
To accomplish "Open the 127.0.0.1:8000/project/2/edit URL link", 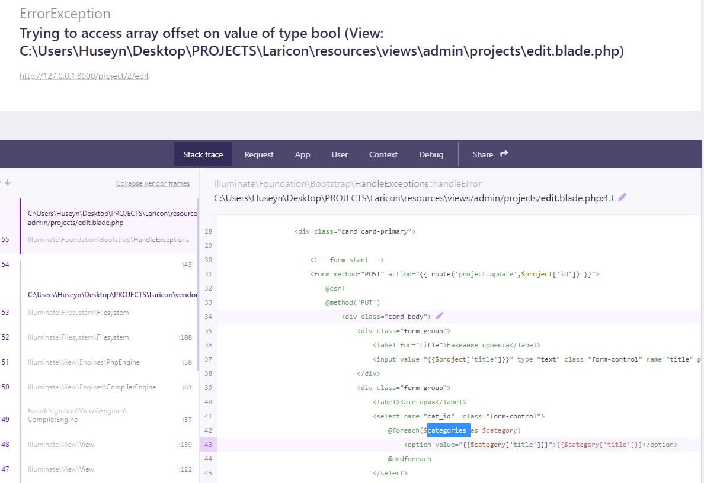I will (x=84, y=76).
